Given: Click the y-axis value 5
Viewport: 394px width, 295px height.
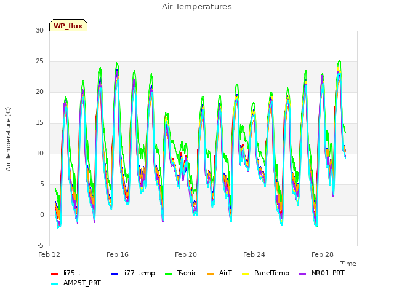Looking at the screenshot, I should 42,184.
